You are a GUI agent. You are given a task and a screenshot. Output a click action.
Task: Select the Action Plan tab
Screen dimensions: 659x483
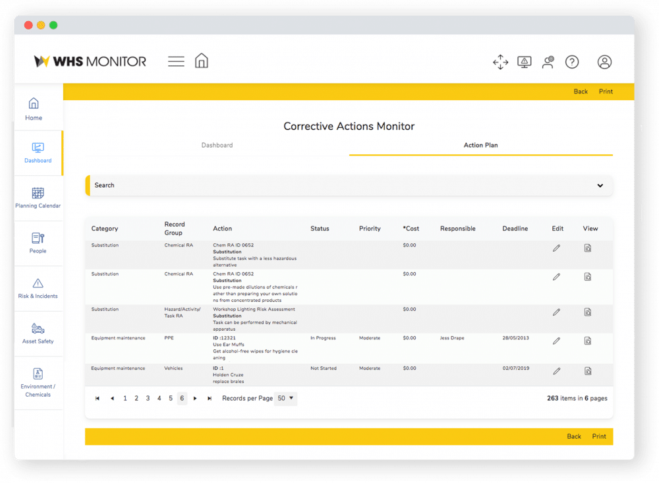pyautogui.click(x=480, y=144)
